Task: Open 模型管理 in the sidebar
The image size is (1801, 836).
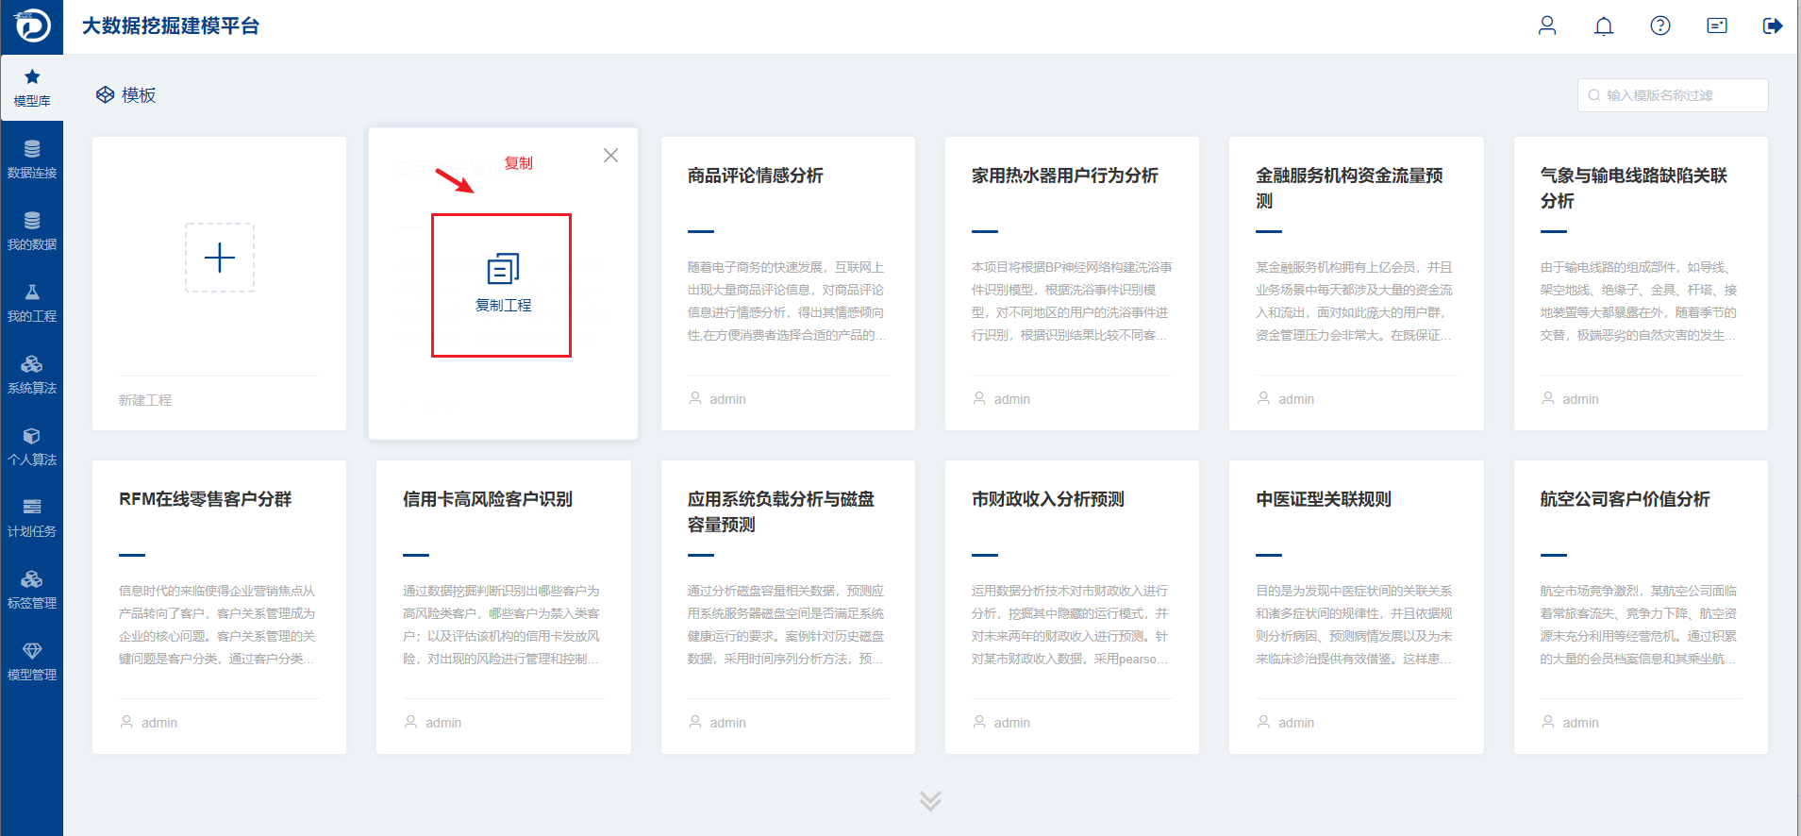Action: 32,661
